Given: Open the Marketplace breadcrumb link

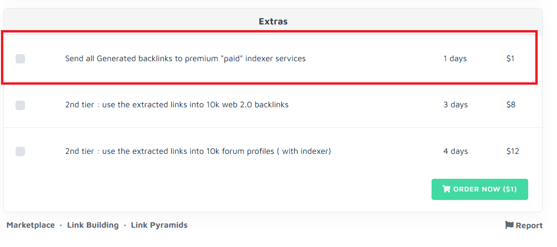Looking at the screenshot, I should [31, 225].
